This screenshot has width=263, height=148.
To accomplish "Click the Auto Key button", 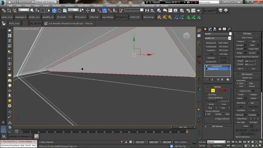I will [x=202, y=142].
